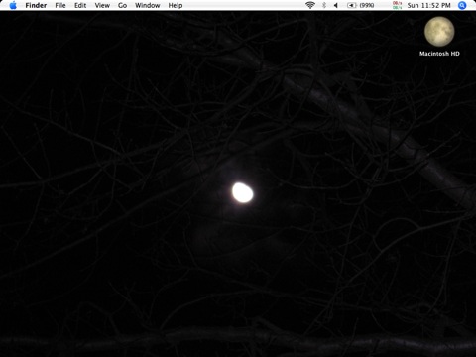Click the Sun 11:52 PM clock
Viewport: 476px width, 357px height.
[x=428, y=5]
